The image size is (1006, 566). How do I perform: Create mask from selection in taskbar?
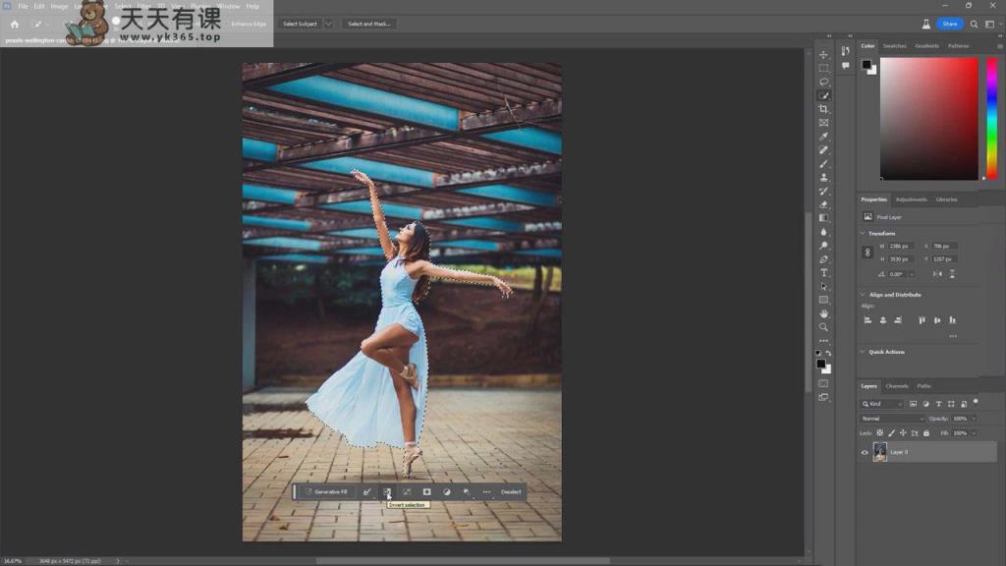click(x=426, y=491)
